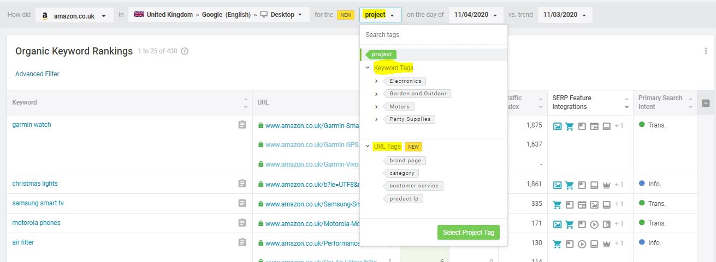This screenshot has height=262, width=716.
Task: Click the crown icon in air filter row
Action: [606, 244]
